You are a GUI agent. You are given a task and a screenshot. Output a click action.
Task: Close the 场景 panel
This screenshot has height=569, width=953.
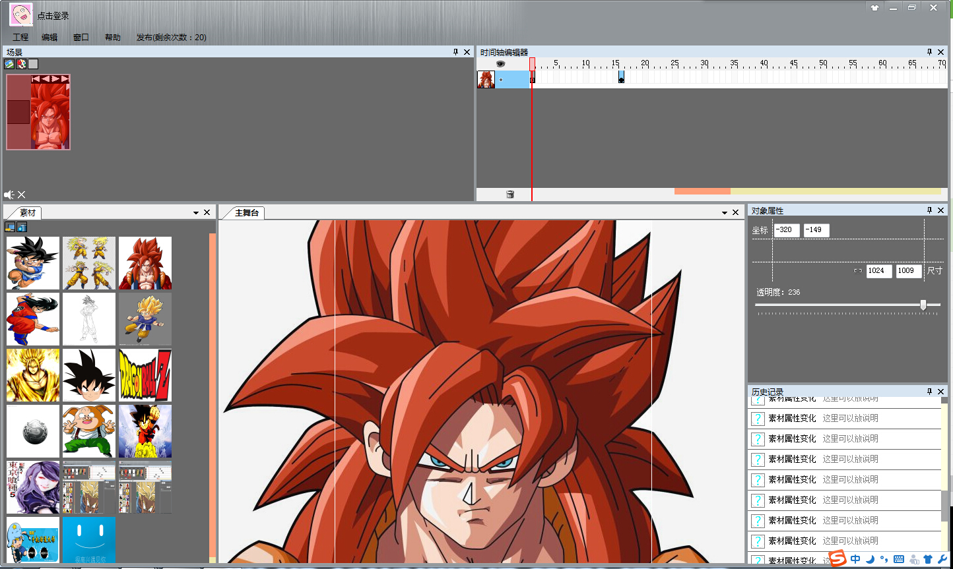(467, 52)
